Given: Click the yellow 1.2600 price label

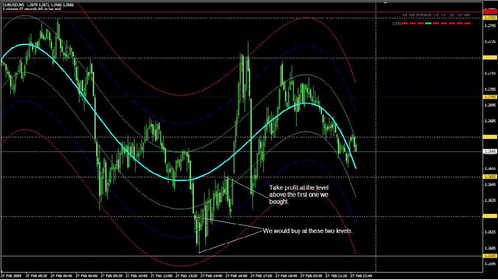Looking at the screenshot, I should point(490,256).
